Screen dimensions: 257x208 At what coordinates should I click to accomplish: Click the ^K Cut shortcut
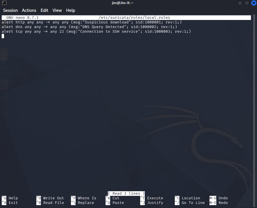[x=112, y=198]
